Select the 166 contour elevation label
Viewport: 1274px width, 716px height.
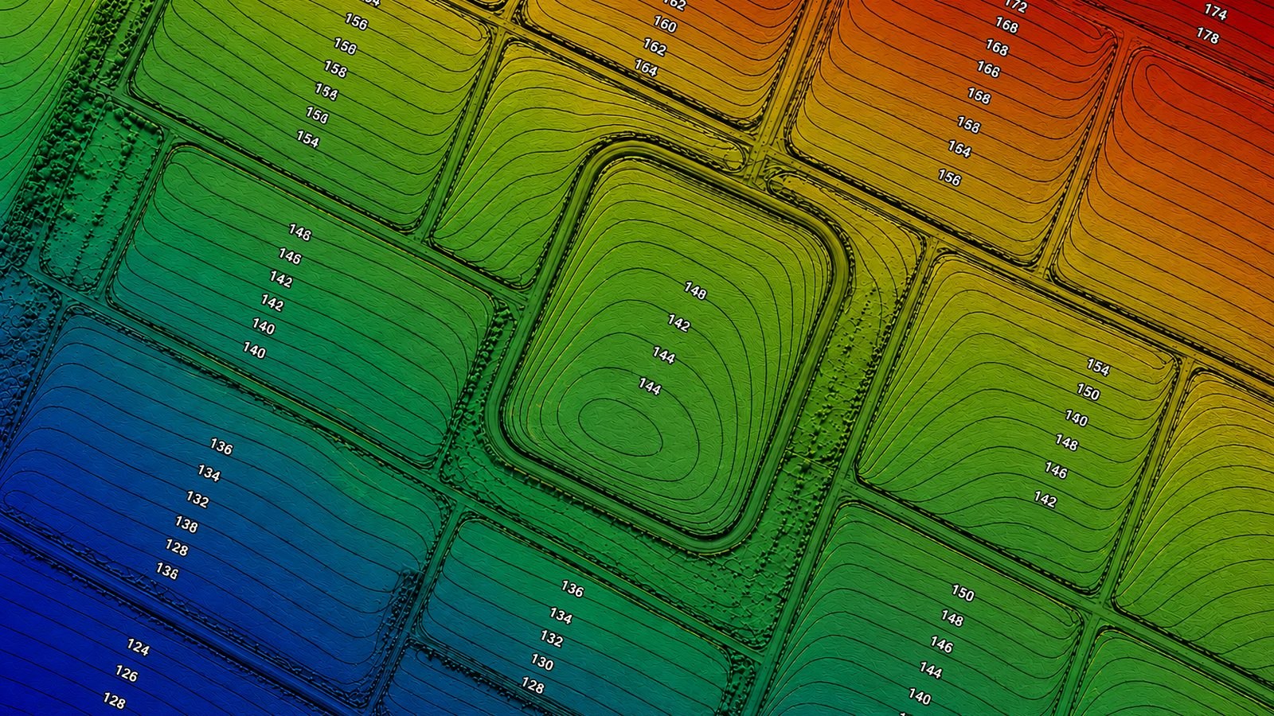coord(988,70)
